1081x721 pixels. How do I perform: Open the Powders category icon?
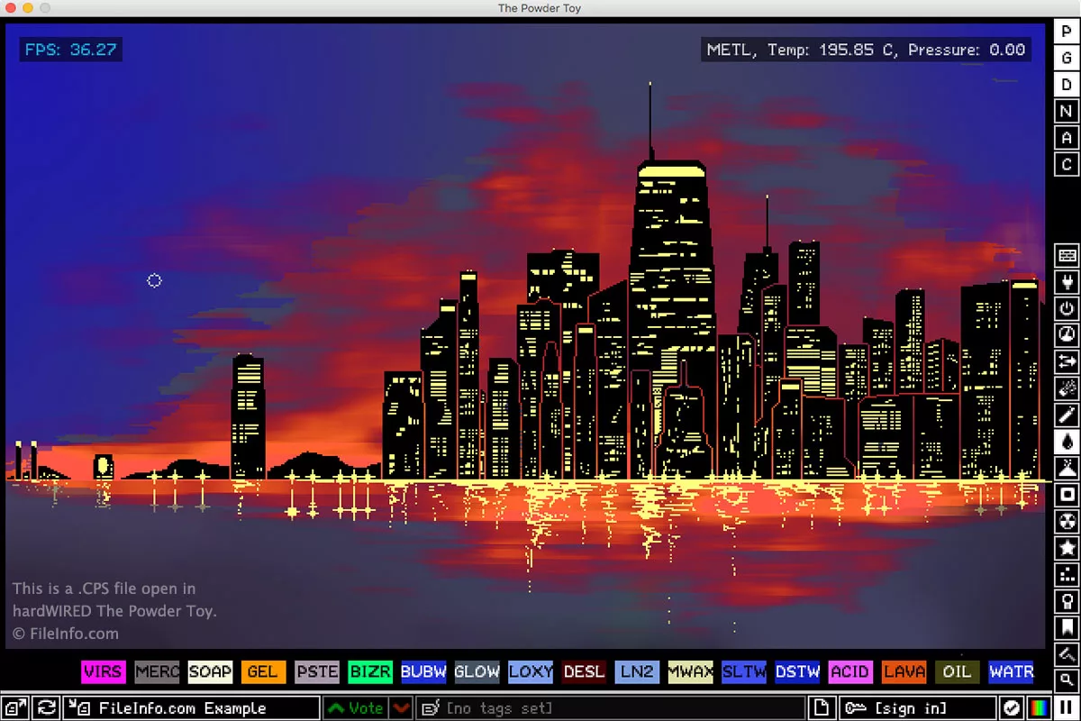point(1067,468)
